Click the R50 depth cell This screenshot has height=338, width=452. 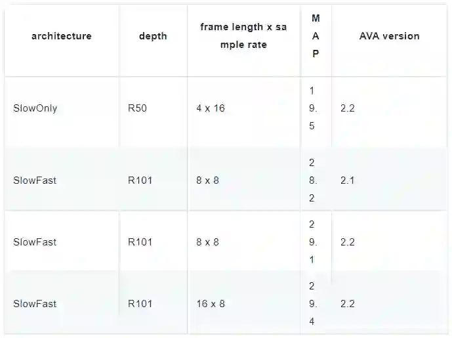pos(137,108)
